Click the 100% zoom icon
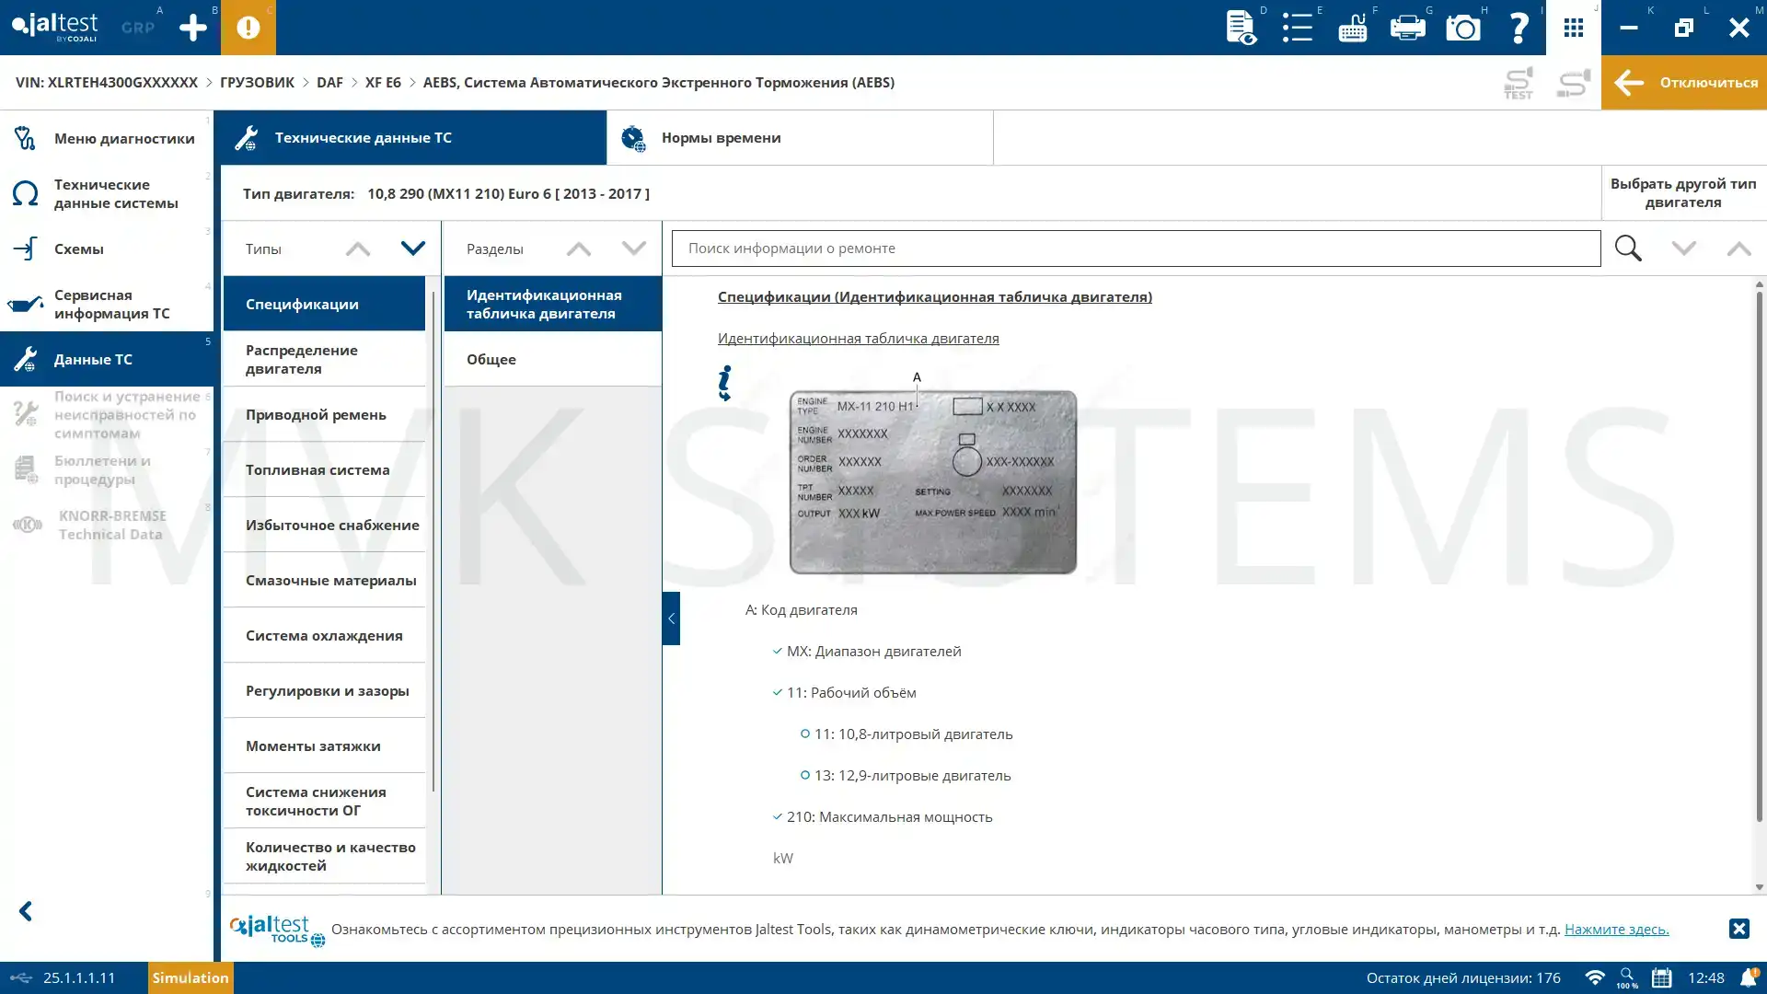 1627,977
